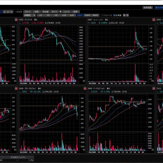The image size is (163, 163).
Task: Click the 歩み値 button in top toolbar
Action: coord(45,12)
